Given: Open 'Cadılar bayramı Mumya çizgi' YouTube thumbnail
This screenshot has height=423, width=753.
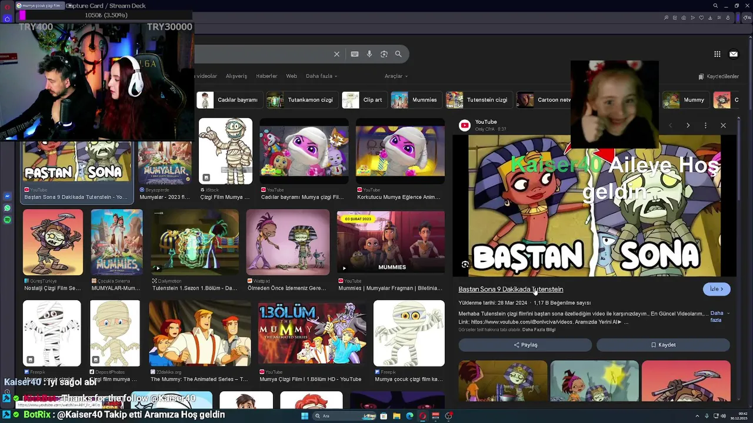Looking at the screenshot, I should click(x=304, y=152).
